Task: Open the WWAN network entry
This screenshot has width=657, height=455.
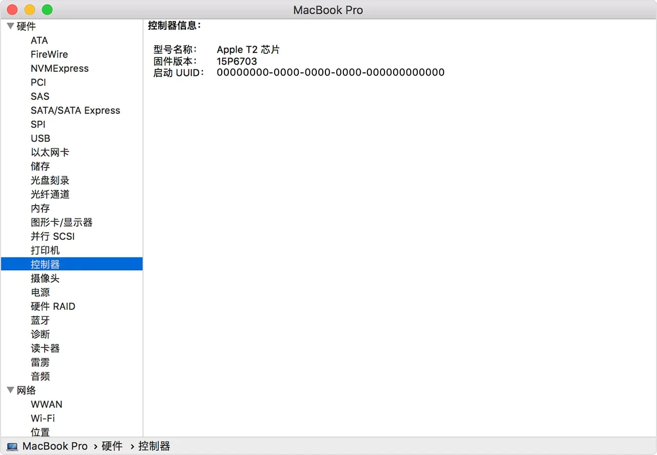Action: 47,404
